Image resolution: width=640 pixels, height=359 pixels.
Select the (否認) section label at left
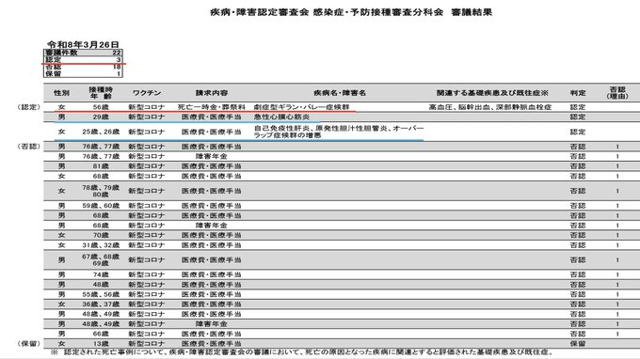click(28, 147)
